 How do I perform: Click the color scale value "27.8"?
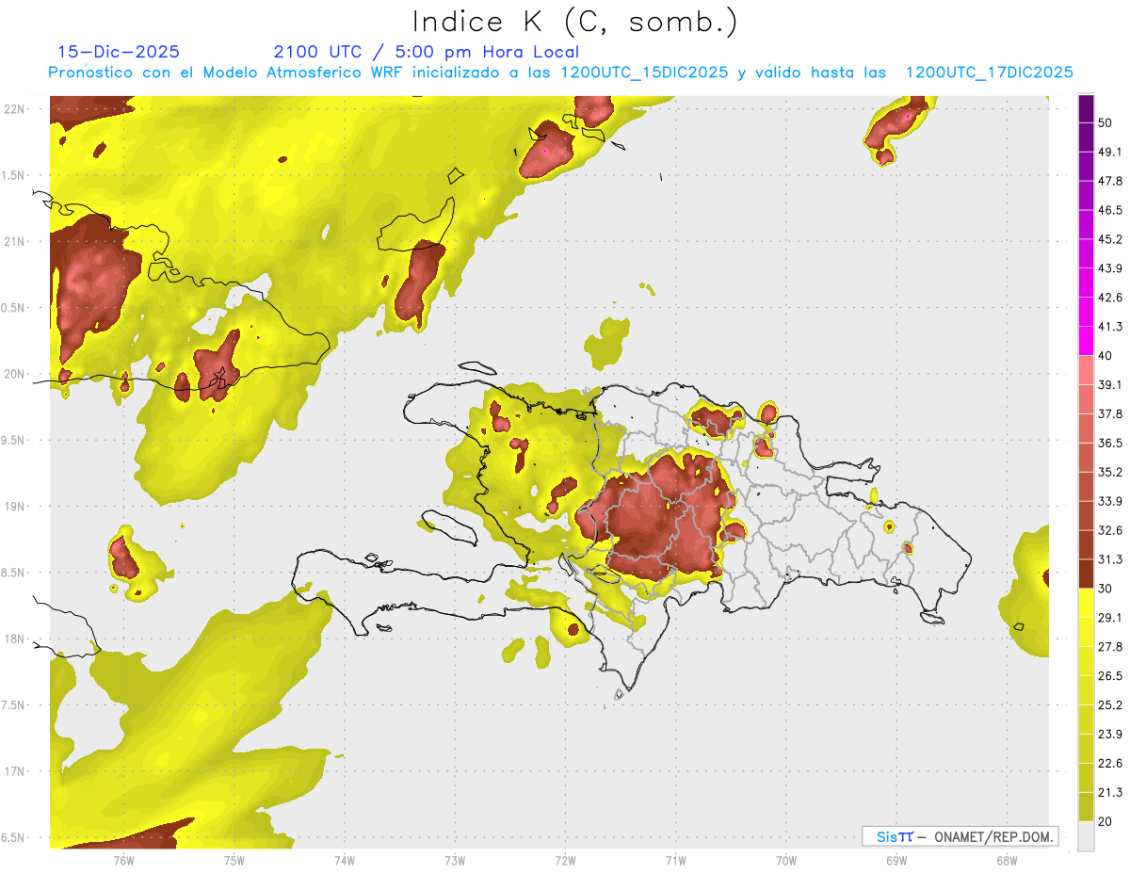(1110, 647)
